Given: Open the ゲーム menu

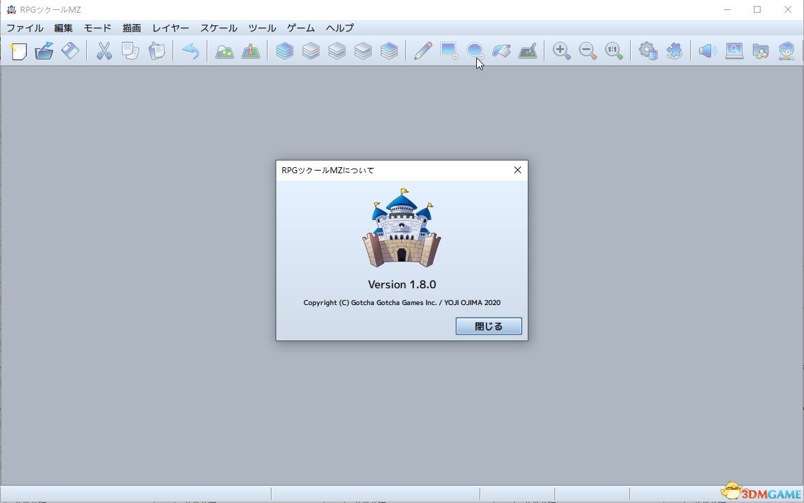Looking at the screenshot, I should [x=301, y=28].
